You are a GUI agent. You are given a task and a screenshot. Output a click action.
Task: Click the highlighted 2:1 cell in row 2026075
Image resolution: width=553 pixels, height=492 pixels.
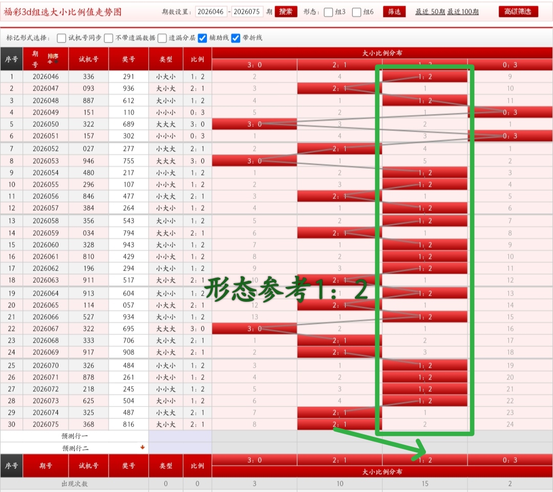pos(339,424)
